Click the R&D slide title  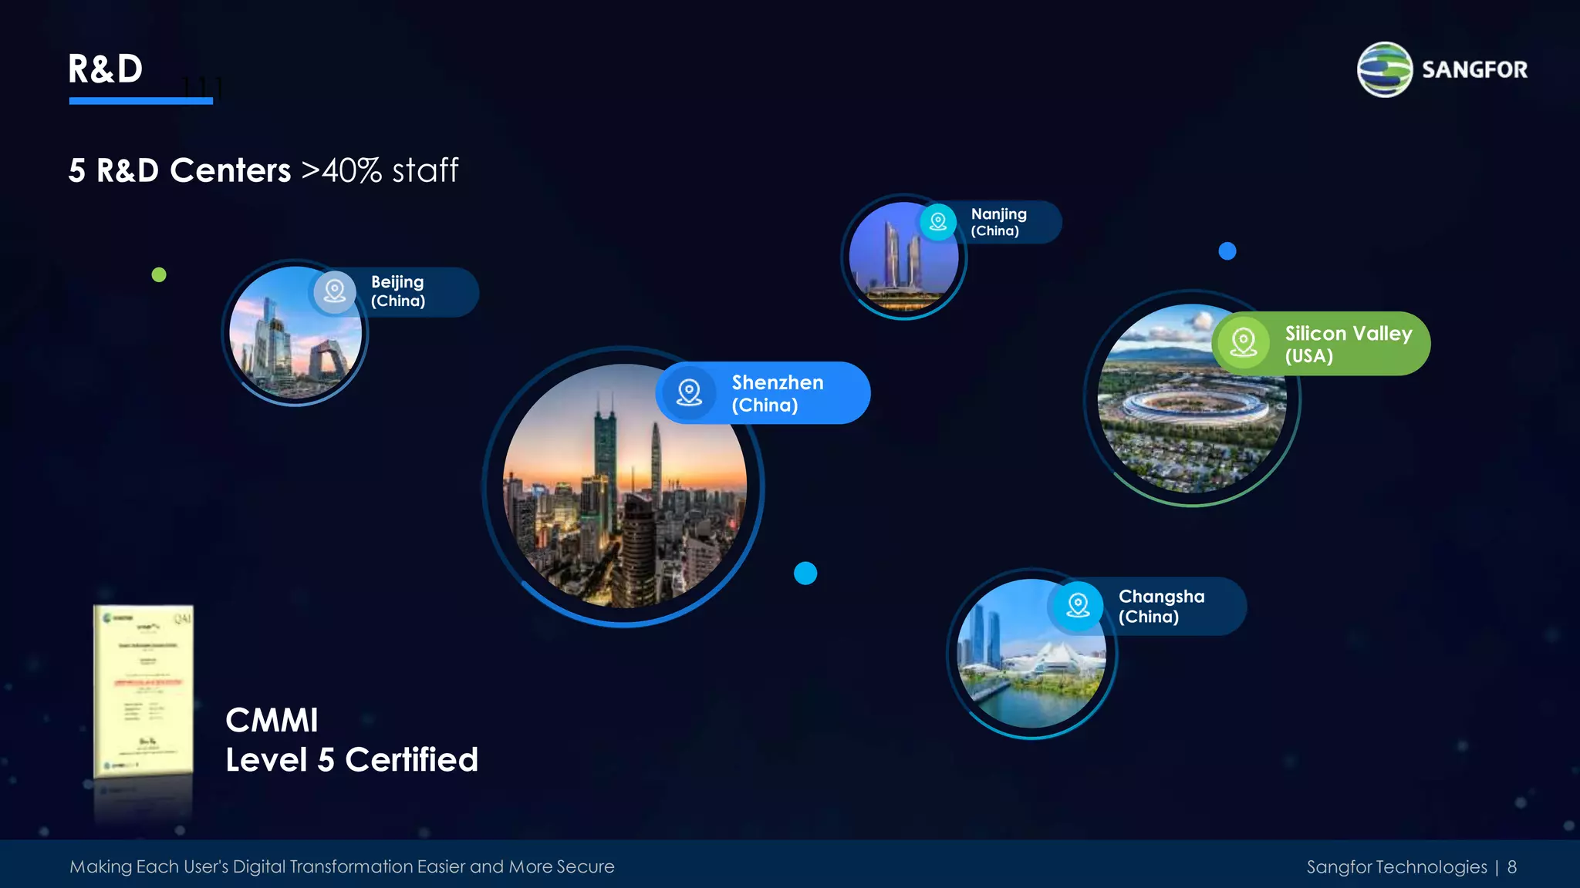[x=106, y=69]
